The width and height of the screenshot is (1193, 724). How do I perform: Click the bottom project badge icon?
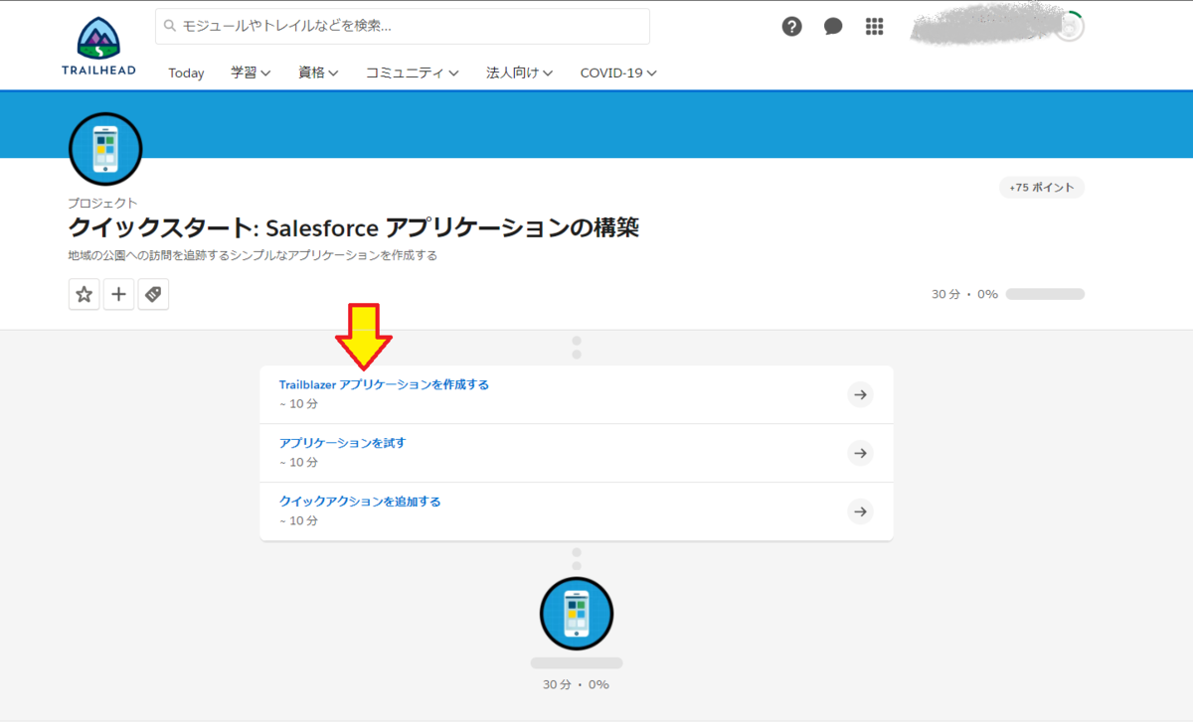coord(577,614)
